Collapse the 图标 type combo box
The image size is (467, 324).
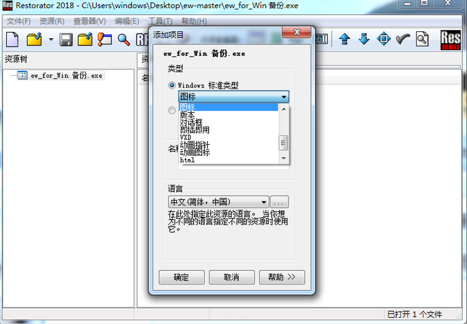[234, 97]
